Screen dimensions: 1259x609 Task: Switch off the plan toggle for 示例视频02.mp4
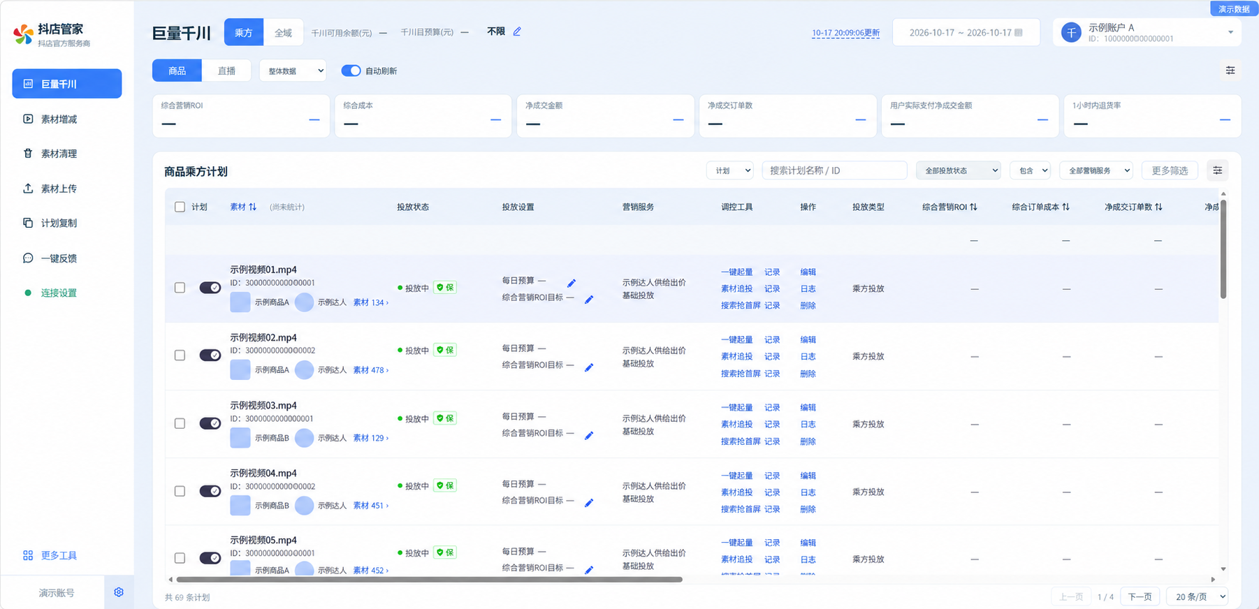210,355
